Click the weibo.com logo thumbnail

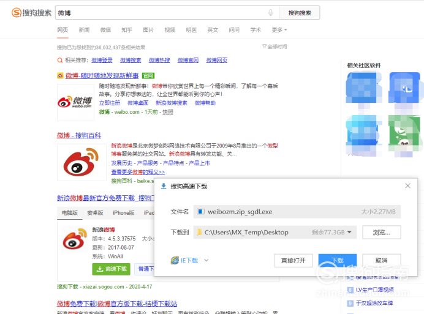pyautogui.click(x=75, y=102)
